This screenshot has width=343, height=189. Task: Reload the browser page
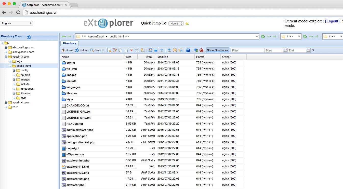[x=18, y=12]
